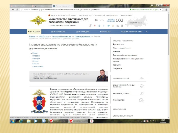Open Деятельность navigation menu
This screenshot has height=133, width=178.
[58, 32]
